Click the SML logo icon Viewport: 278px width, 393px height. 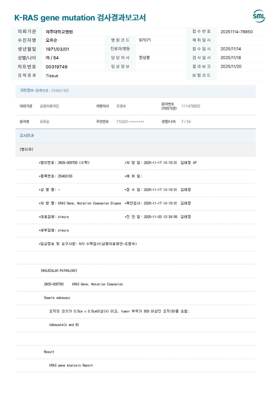259,16
